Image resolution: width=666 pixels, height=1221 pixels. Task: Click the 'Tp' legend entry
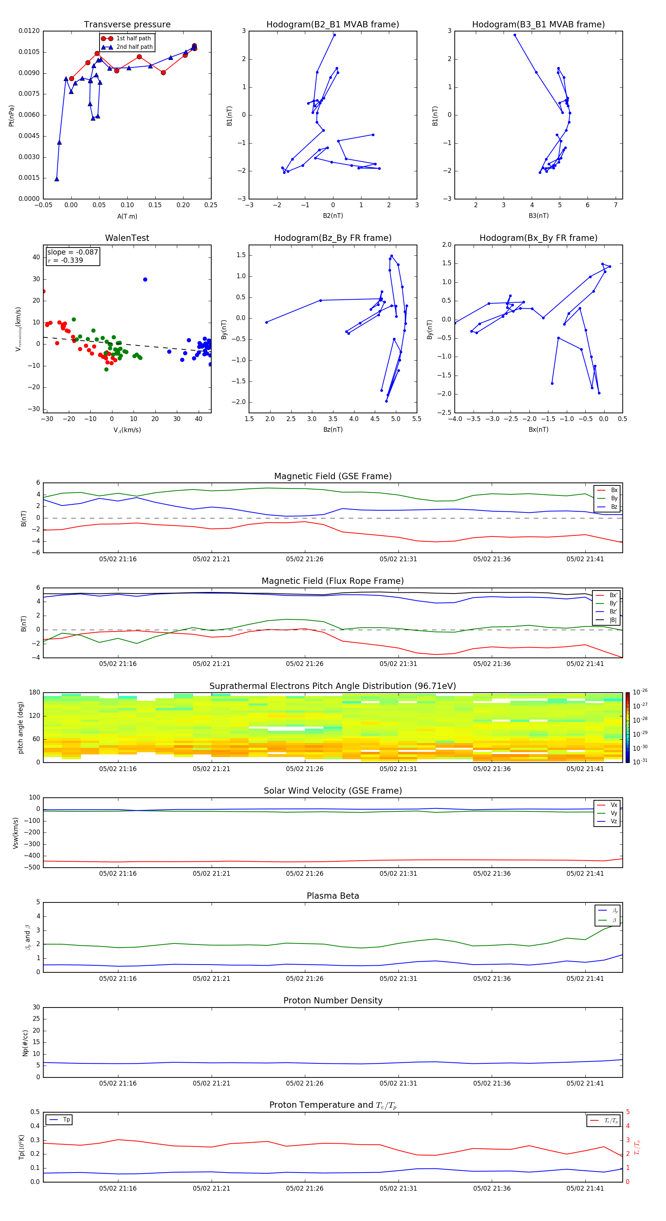59,1120
